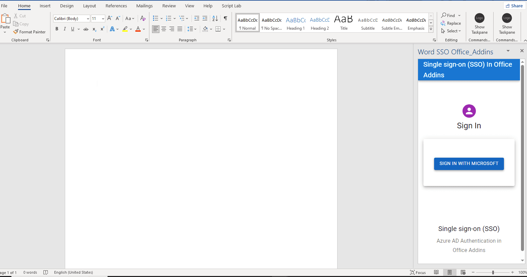Image resolution: width=527 pixels, height=277 pixels.
Task: Apply the Title style
Action: pyautogui.click(x=344, y=23)
